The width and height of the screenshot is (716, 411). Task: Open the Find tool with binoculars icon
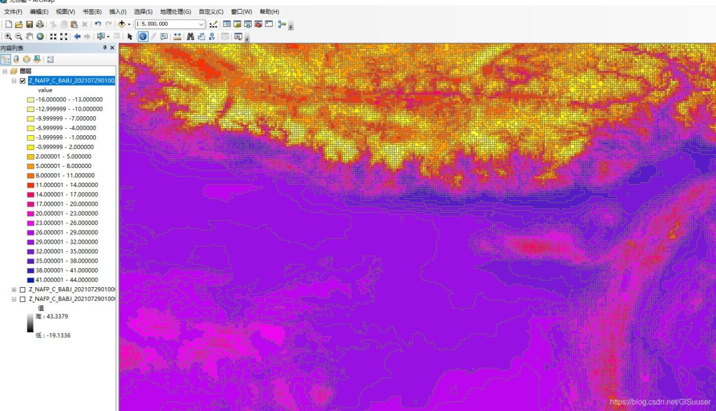pyautogui.click(x=191, y=35)
